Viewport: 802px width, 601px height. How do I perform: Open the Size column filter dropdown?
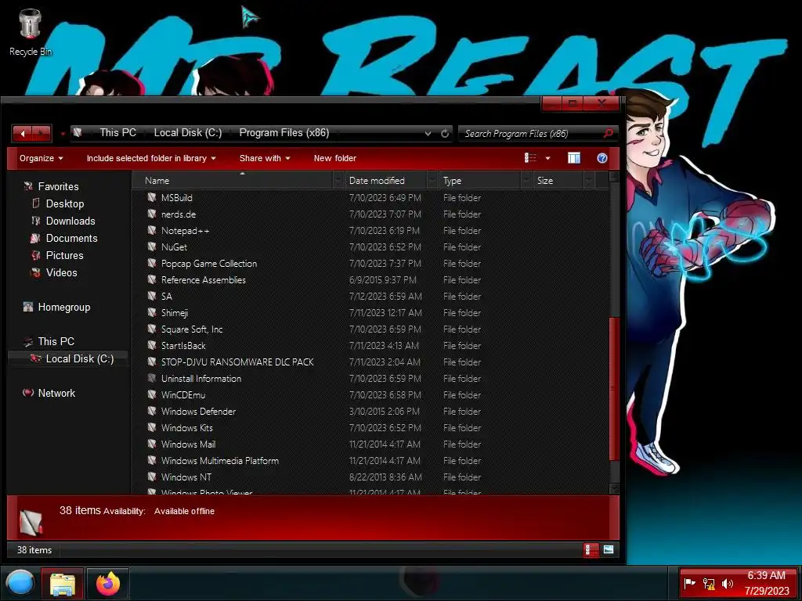589,181
